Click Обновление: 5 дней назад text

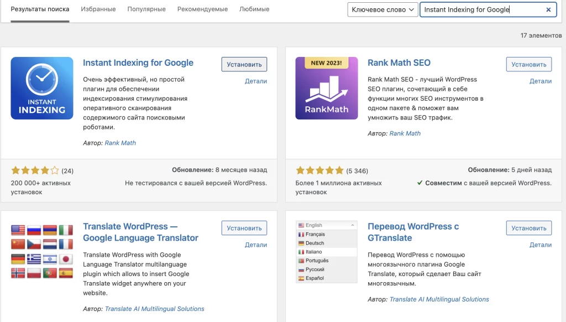510,170
